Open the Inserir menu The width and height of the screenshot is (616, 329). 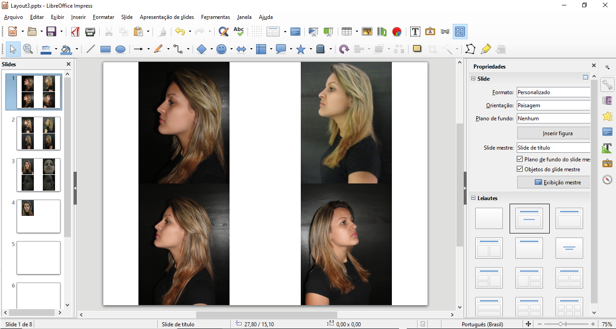78,17
